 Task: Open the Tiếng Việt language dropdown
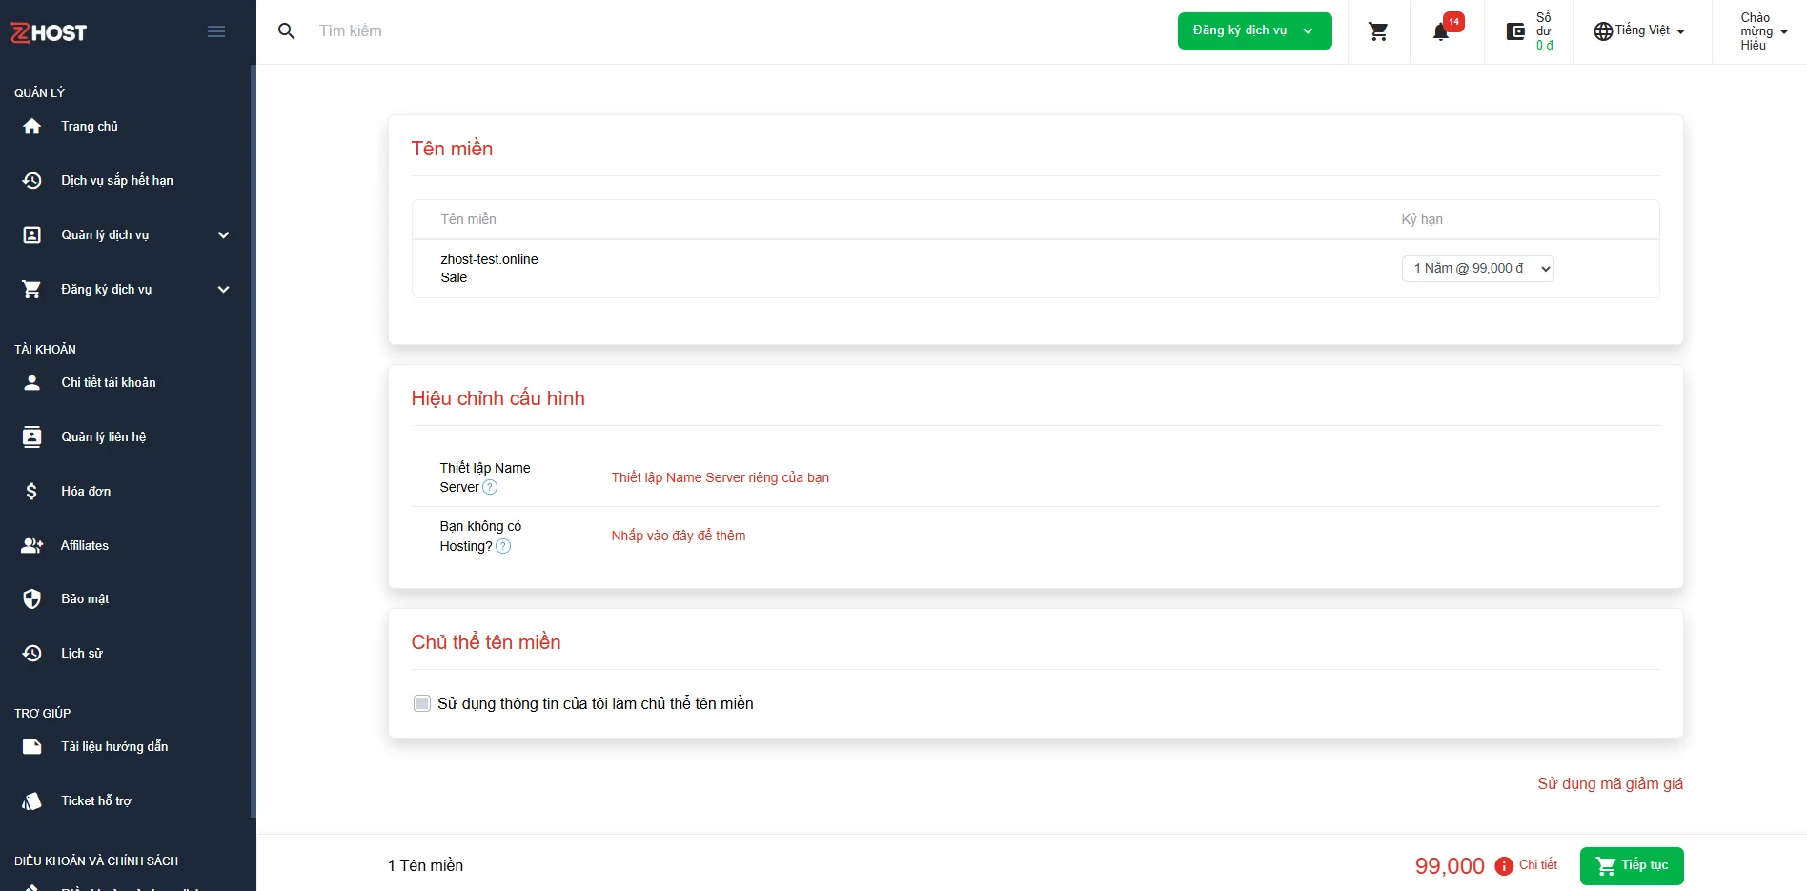click(1639, 30)
